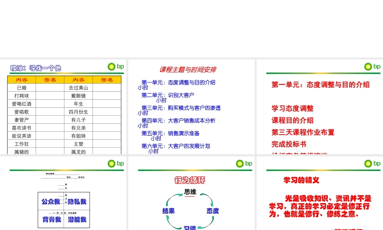The height and width of the screenshot is (230, 383).
Task: Click table cell 打网球
Action: pyautogui.click(x=22, y=96)
